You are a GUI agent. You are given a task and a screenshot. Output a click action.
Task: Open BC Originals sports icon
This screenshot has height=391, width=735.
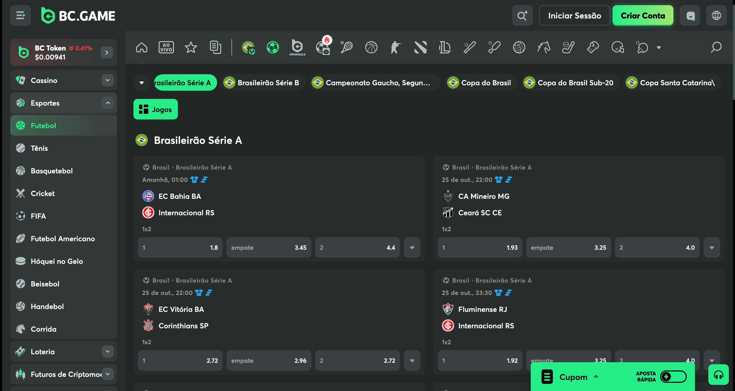point(297,48)
